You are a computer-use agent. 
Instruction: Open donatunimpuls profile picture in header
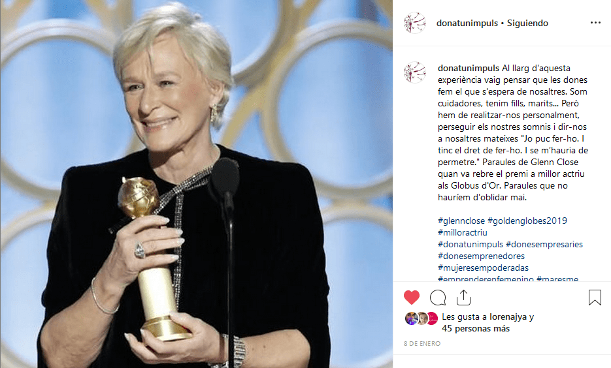click(x=414, y=23)
